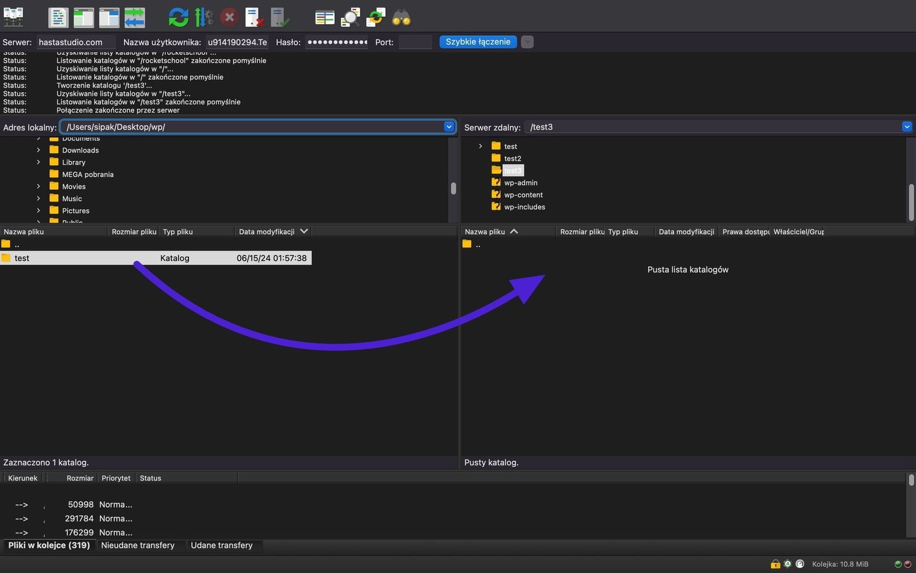
Task: Open the Site Manager icon
Action: 13,17
